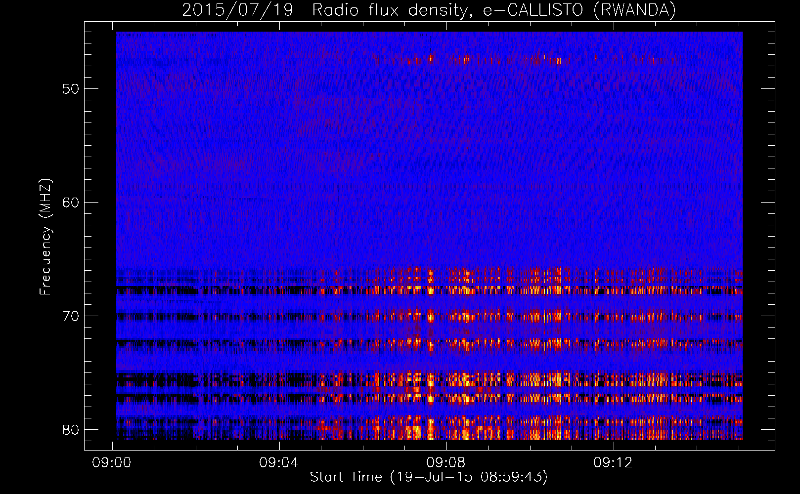Click the black margin left of the spectrogram data

100,236
